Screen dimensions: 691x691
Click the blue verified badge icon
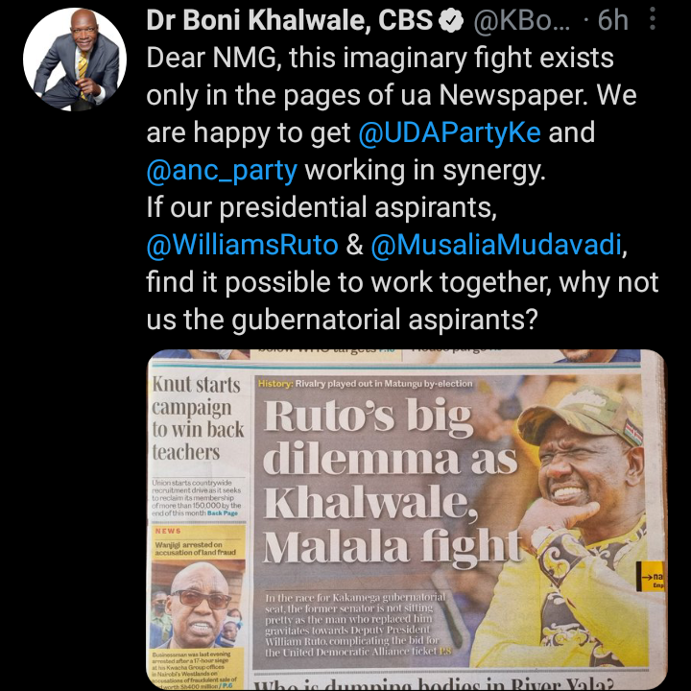(451, 20)
